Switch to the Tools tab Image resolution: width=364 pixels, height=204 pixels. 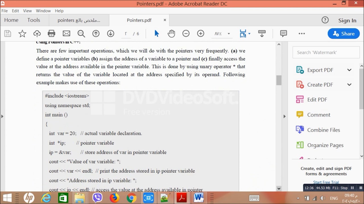click(x=34, y=20)
